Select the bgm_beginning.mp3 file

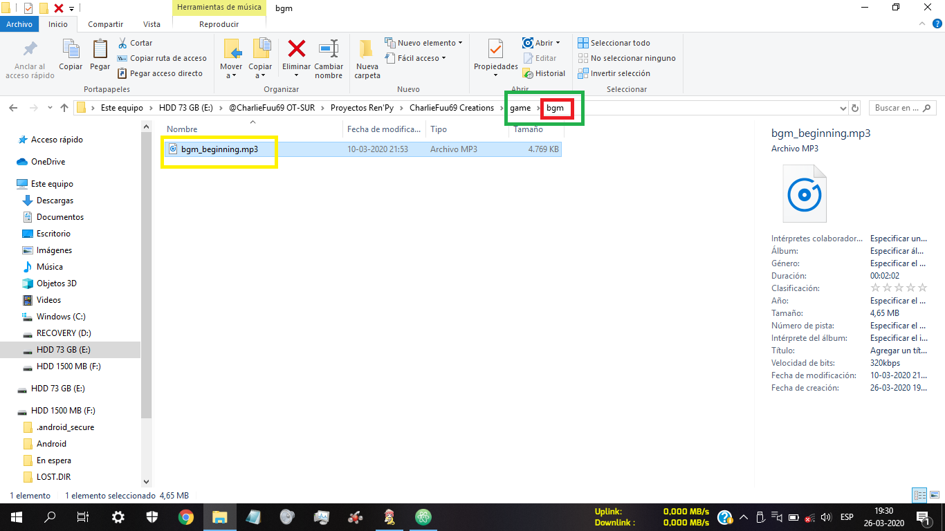click(x=219, y=149)
